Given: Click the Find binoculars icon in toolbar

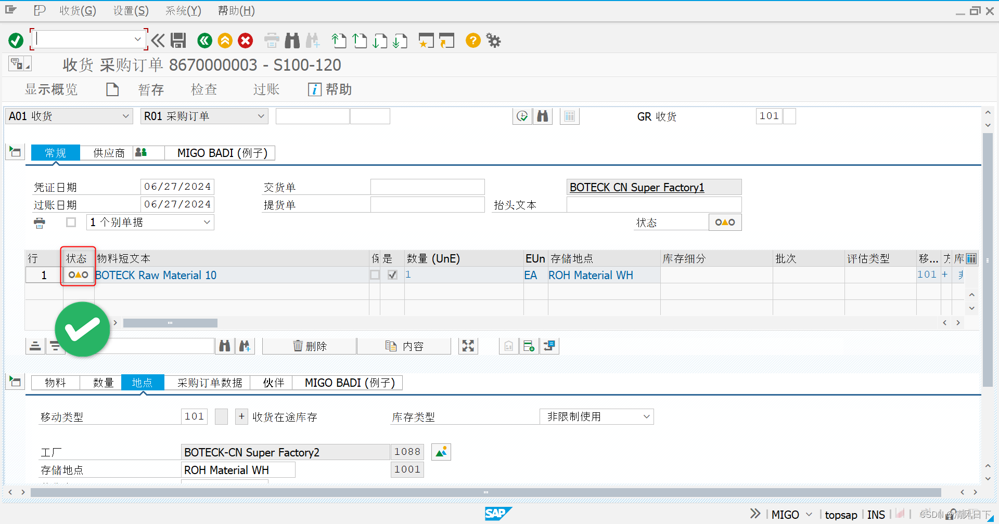Looking at the screenshot, I should coord(292,41).
